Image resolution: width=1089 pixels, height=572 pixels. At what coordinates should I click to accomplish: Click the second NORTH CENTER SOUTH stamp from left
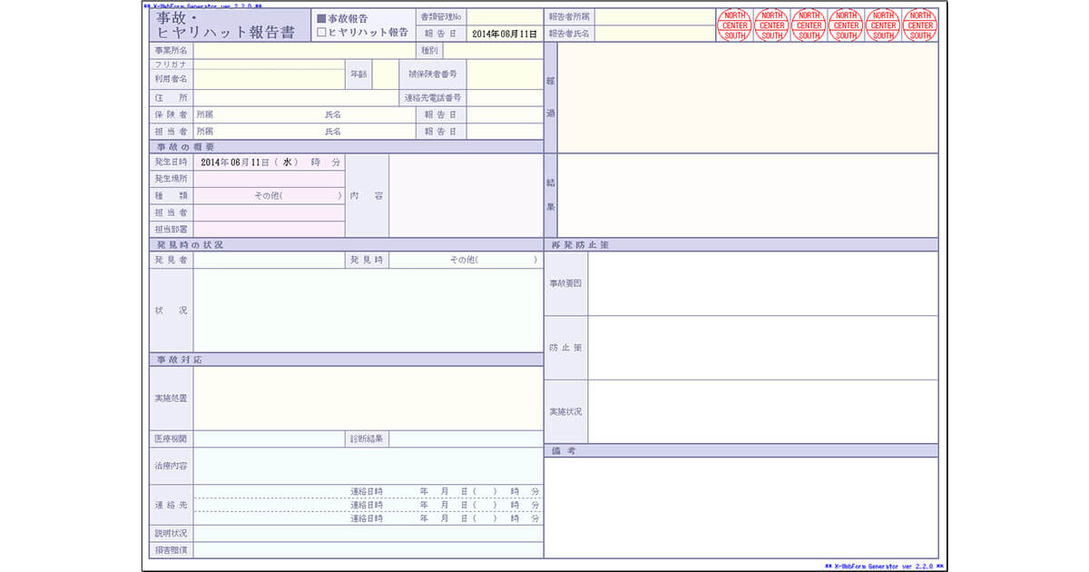[x=771, y=25]
